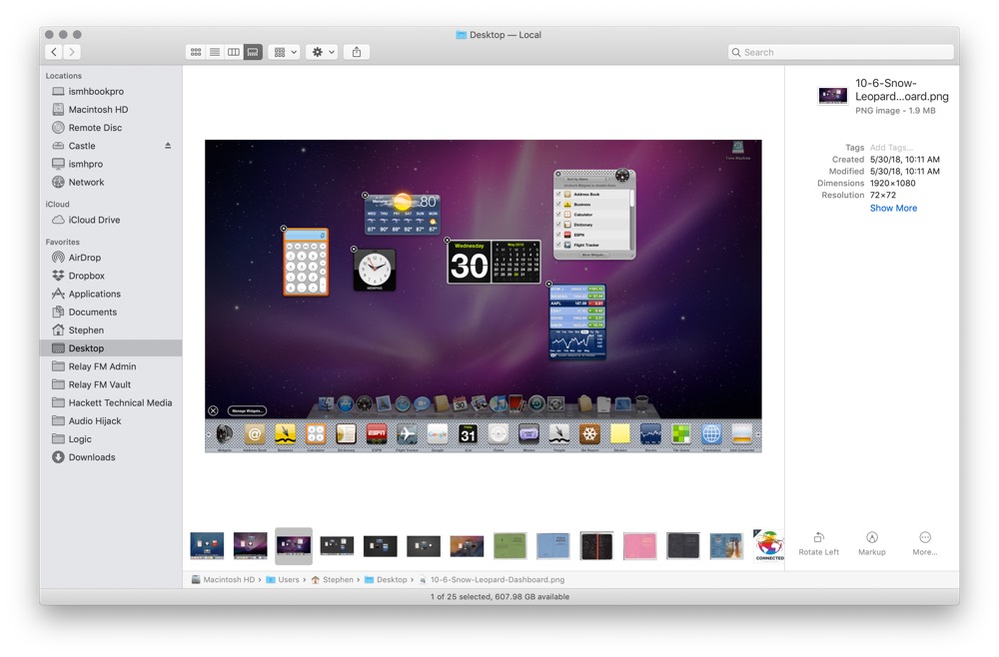The image size is (999, 657).
Task: Click the "72×72" resolution value
Action: 883,196
